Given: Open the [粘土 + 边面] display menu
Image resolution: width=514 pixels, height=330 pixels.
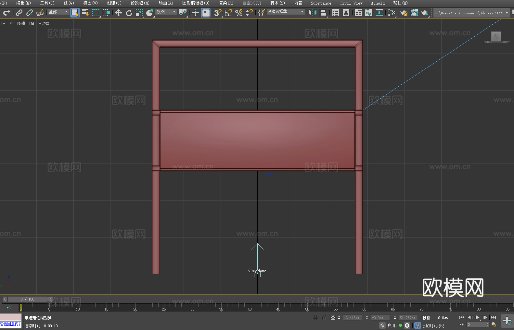Looking at the screenshot, I should [40, 23].
